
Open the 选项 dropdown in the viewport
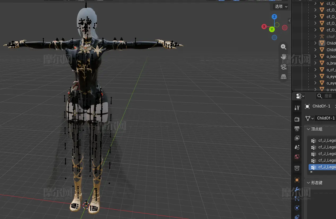pyautogui.click(x=281, y=6)
